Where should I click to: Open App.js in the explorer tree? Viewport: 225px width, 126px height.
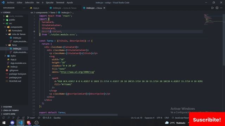click(x=13, y=59)
